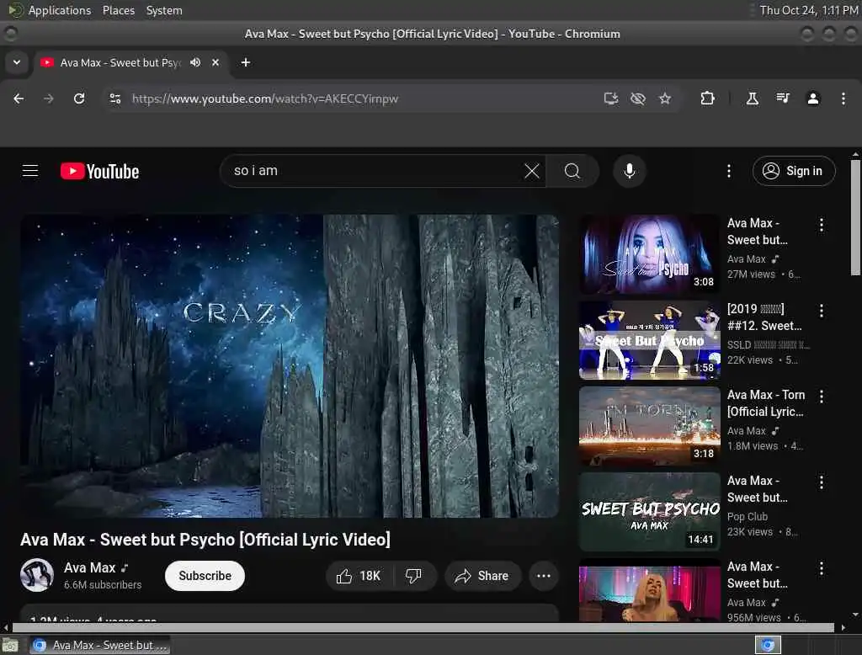Open YouTube settings three-dot menu
The image size is (862, 655).
[729, 171]
